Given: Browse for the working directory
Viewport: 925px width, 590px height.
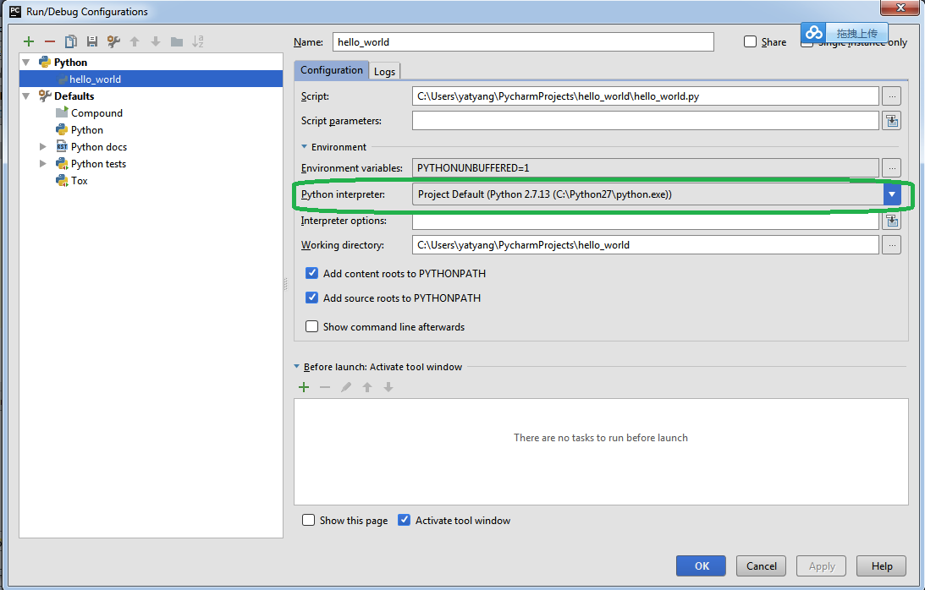Looking at the screenshot, I should tap(892, 244).
